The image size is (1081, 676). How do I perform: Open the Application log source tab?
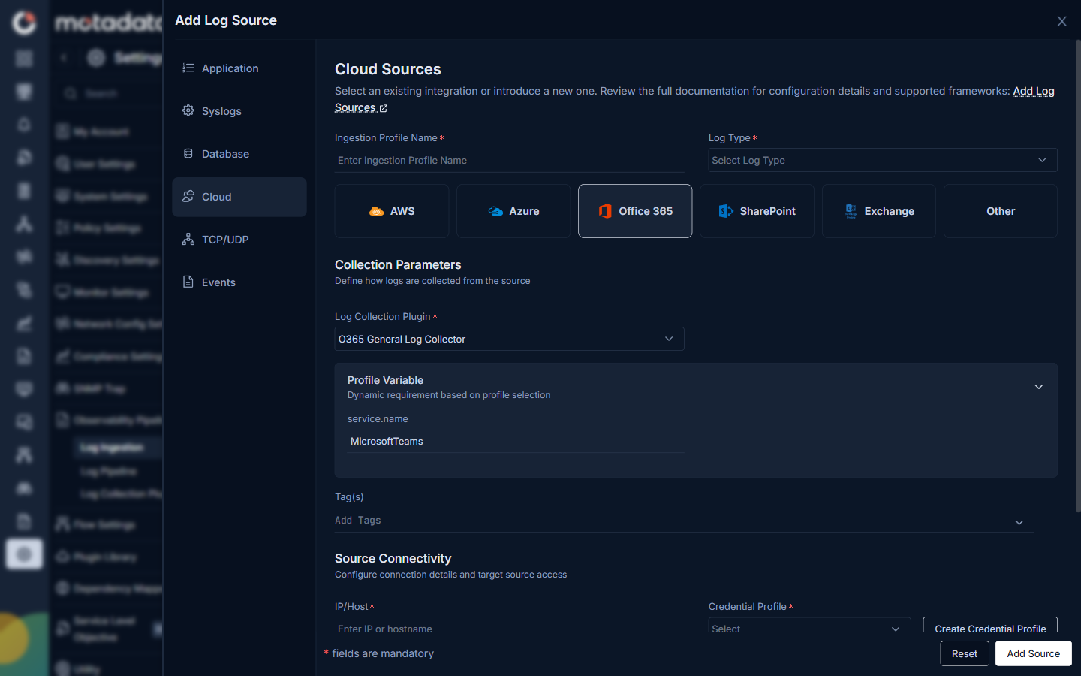(239, 68)
